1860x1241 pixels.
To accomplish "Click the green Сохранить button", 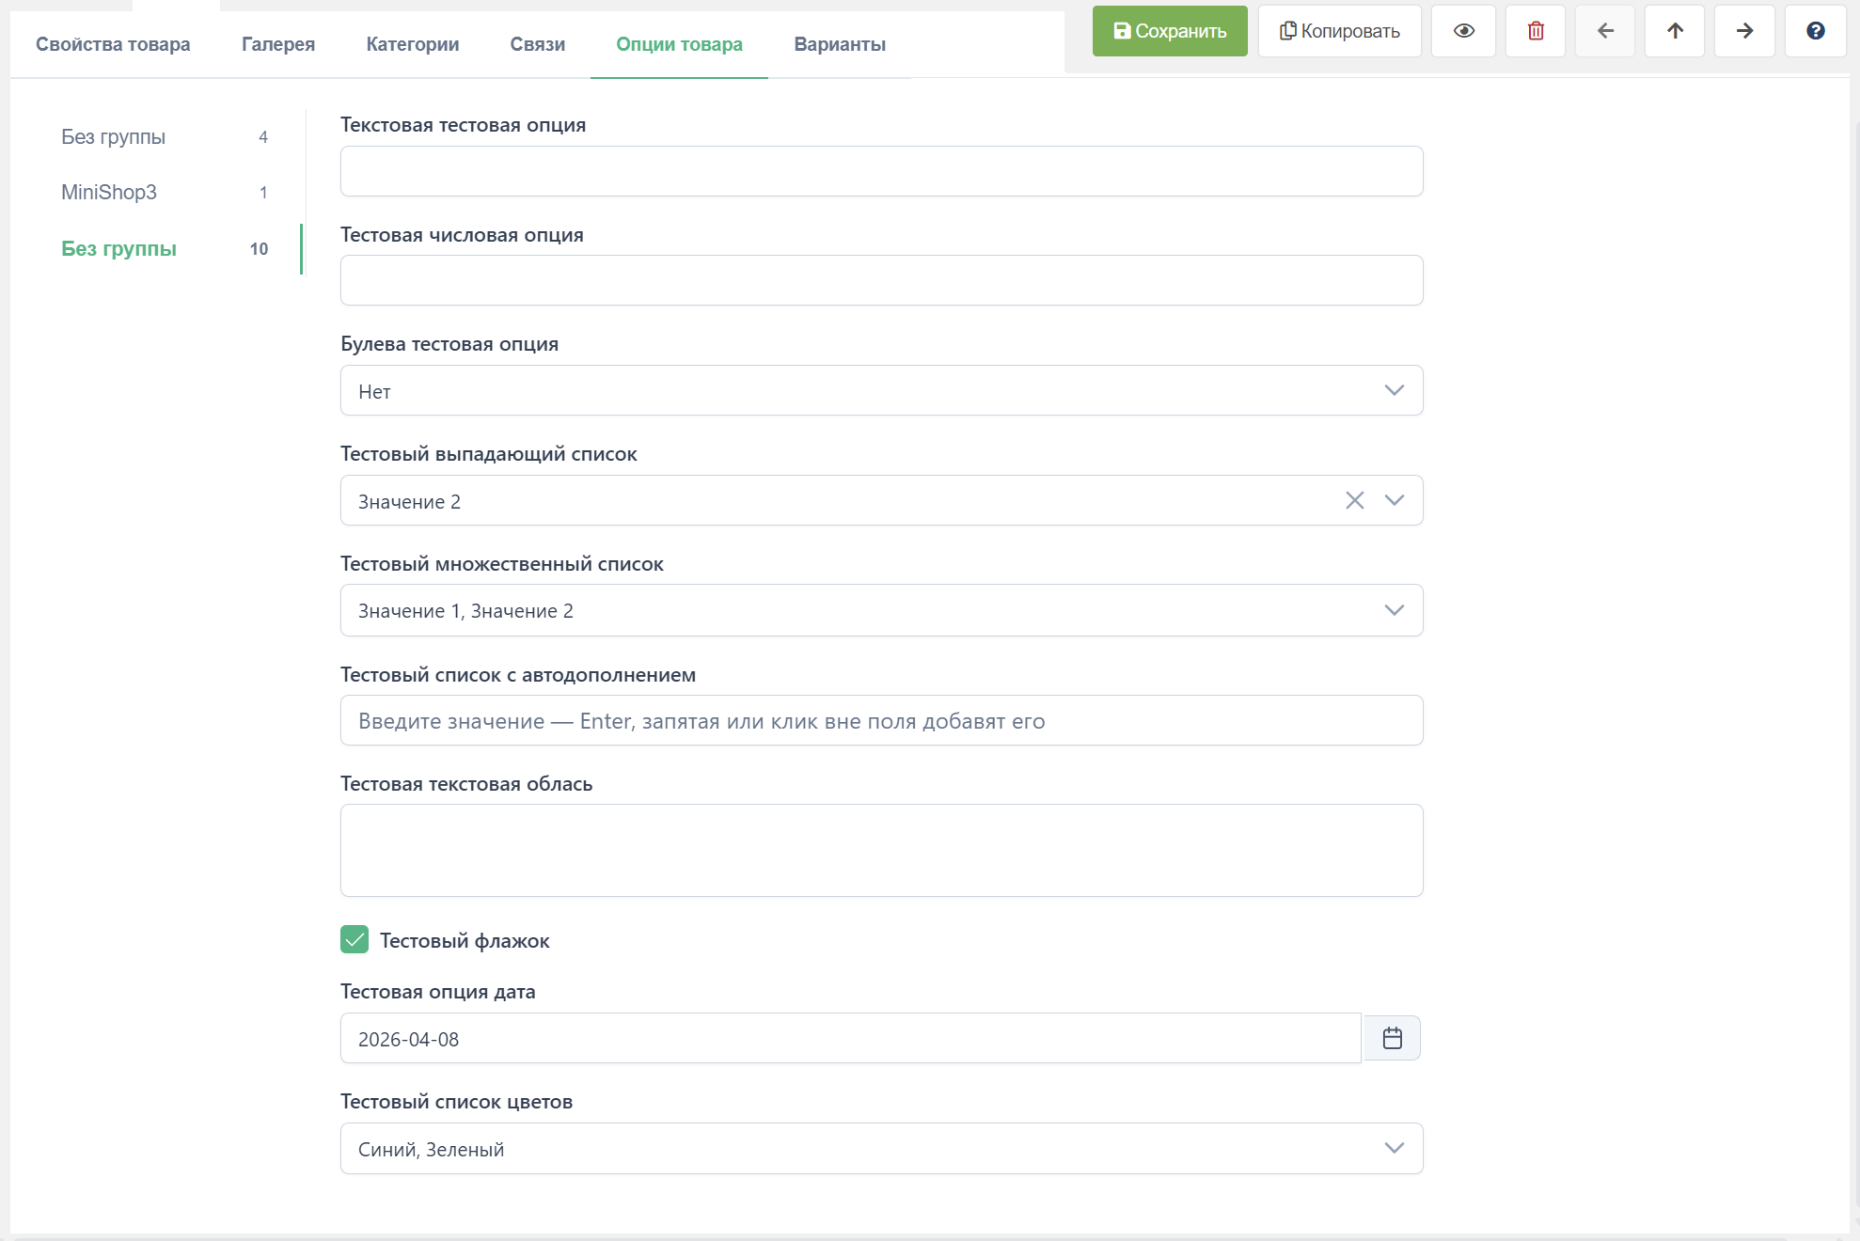I will (x=1170, y=31).
